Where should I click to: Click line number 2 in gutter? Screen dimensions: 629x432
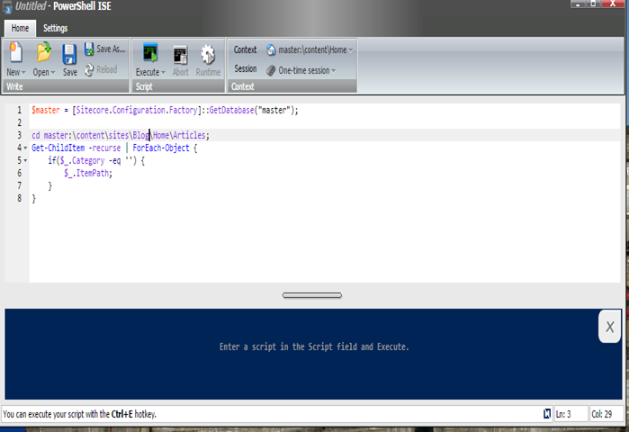click(19, 122)
